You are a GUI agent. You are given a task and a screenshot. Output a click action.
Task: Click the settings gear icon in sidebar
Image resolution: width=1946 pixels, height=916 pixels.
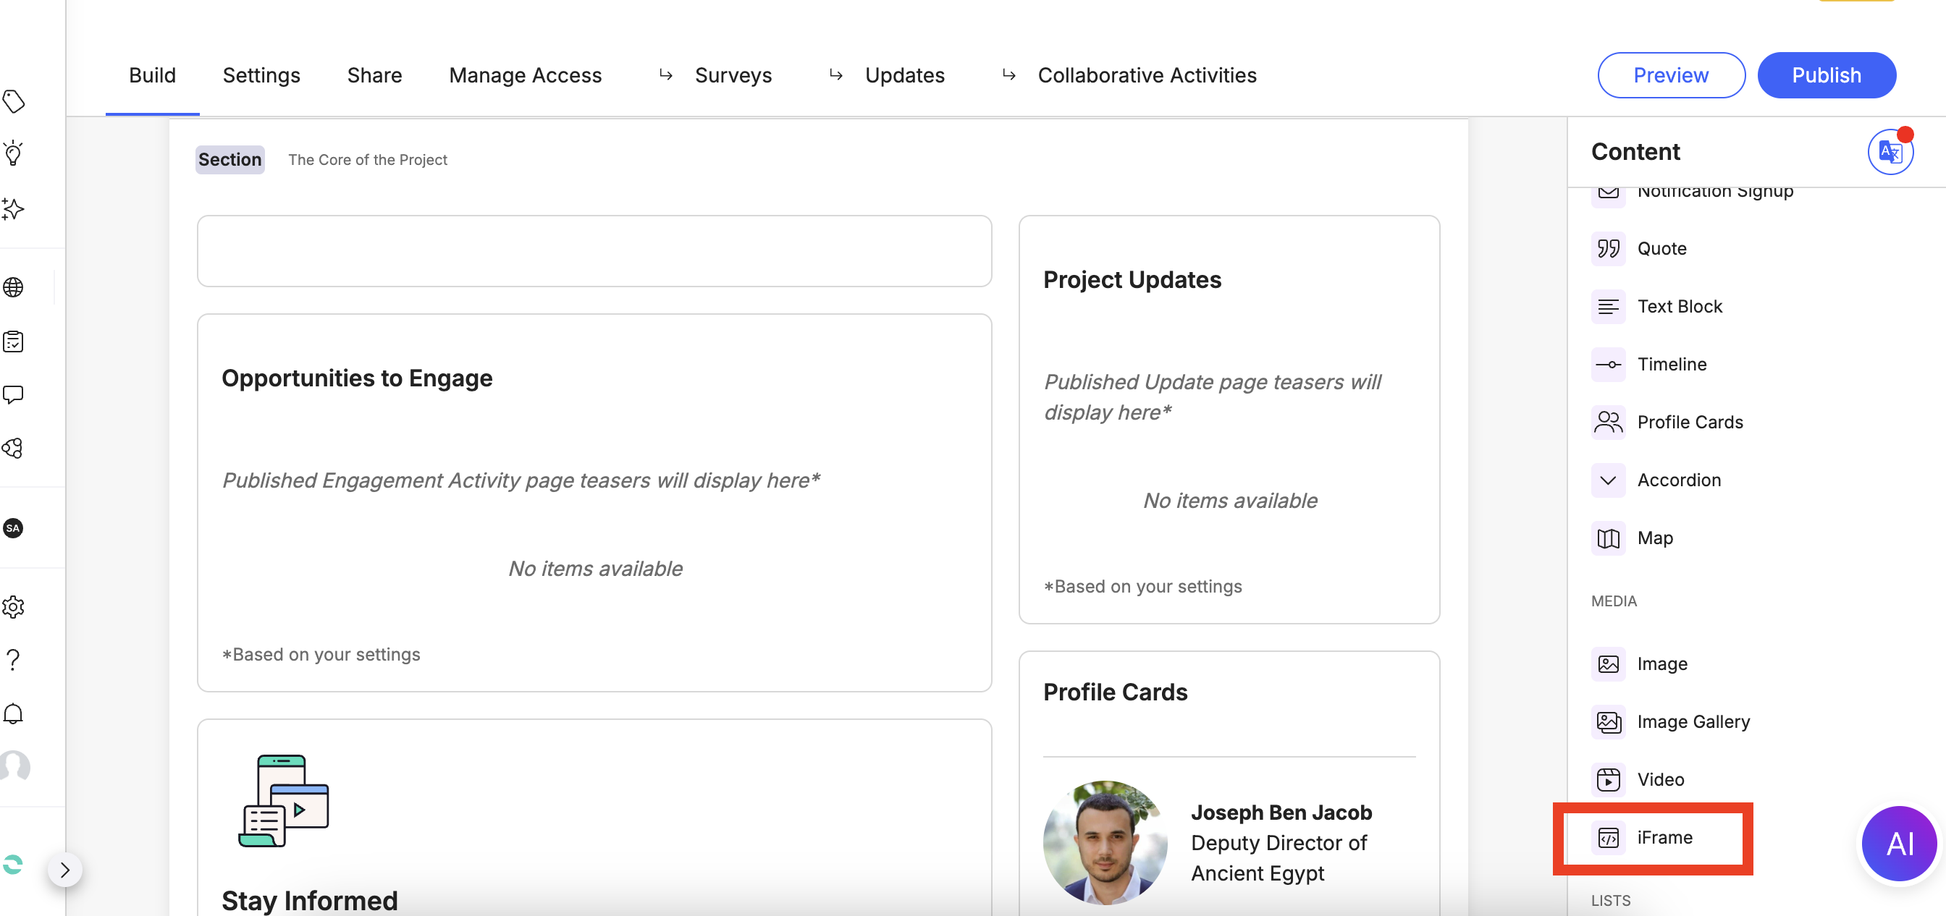point(14,606)
